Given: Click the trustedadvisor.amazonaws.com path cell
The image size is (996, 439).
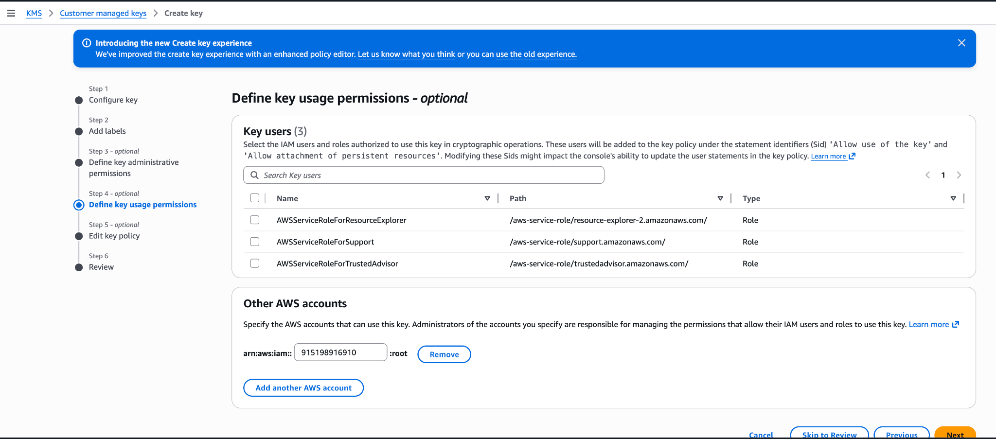Looking at the screenshot, I should (x=599, y=263).
